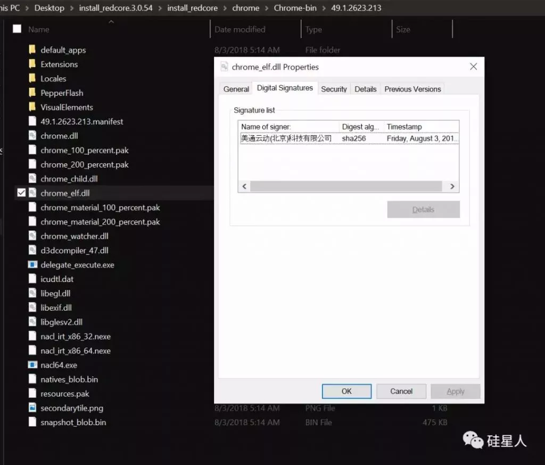
Task: Navigate to Desktop in breadcrumb path
Action: (x=49, y=8)
